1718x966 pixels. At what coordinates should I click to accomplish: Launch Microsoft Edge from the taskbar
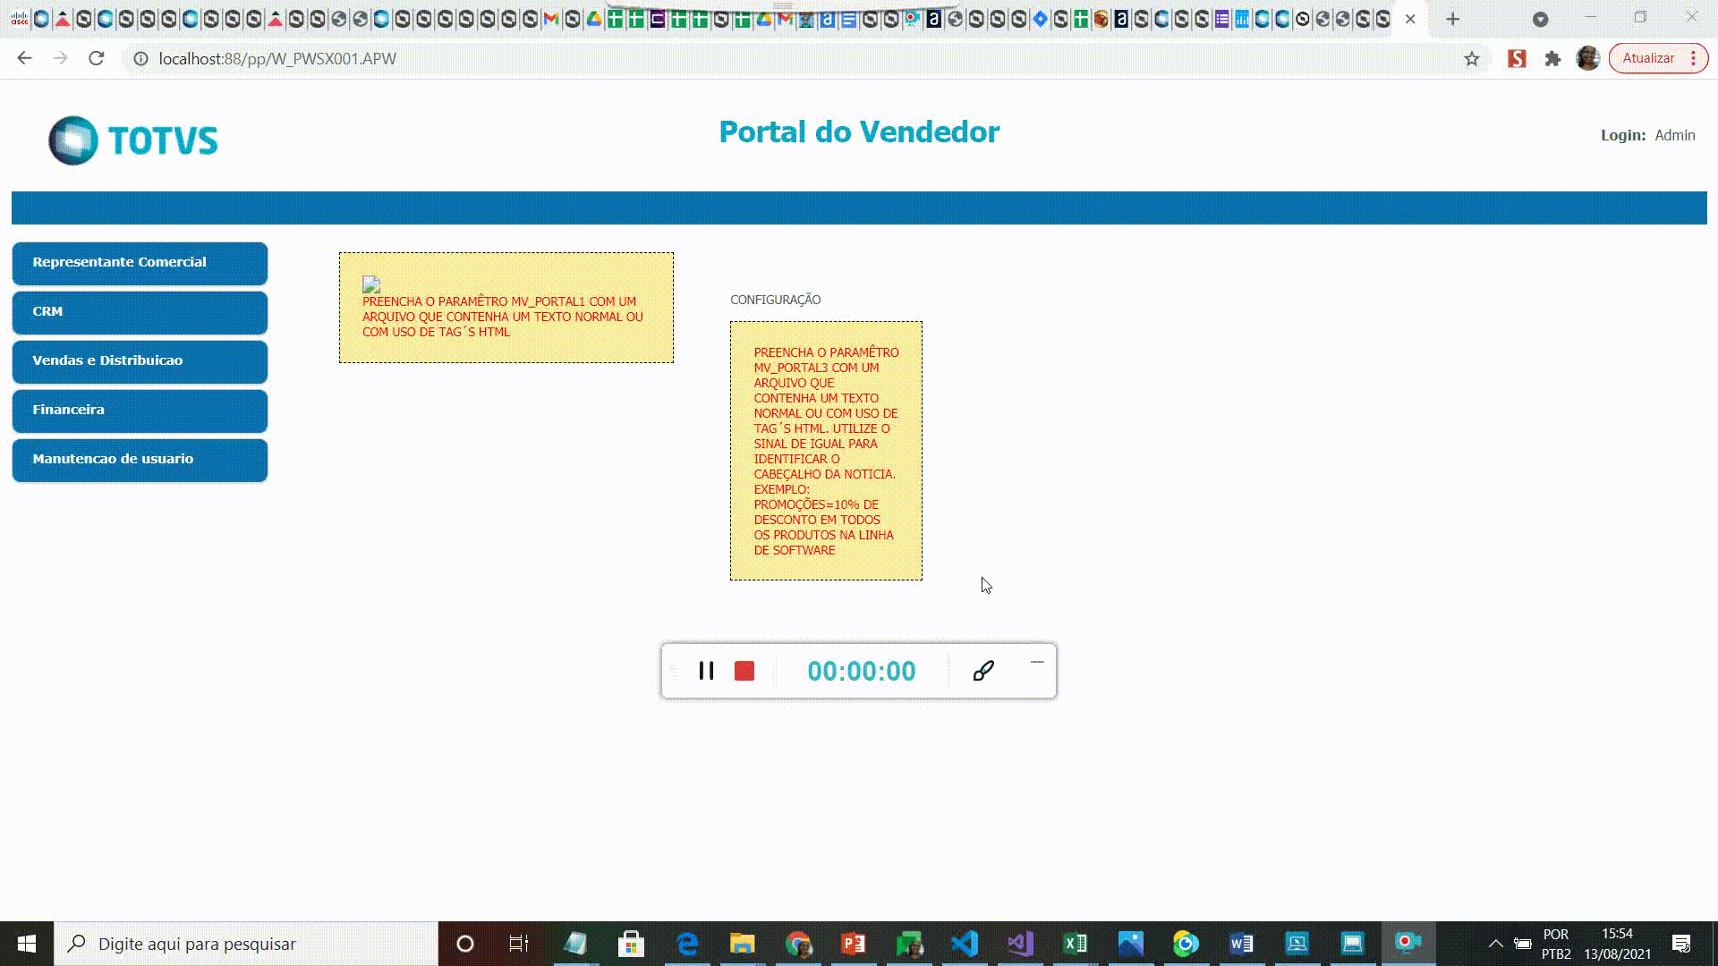[687, 944]
